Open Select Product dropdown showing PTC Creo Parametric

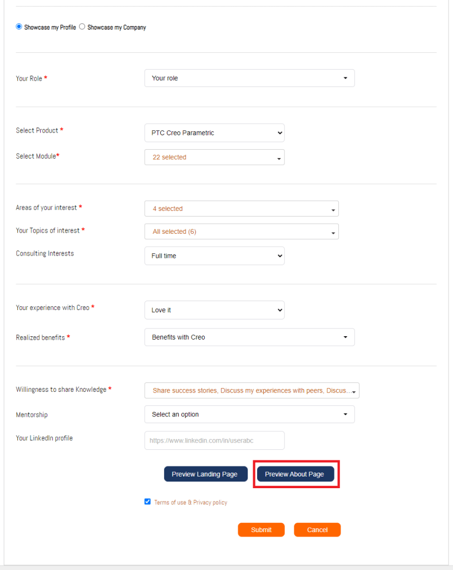[x=214, y=133]
